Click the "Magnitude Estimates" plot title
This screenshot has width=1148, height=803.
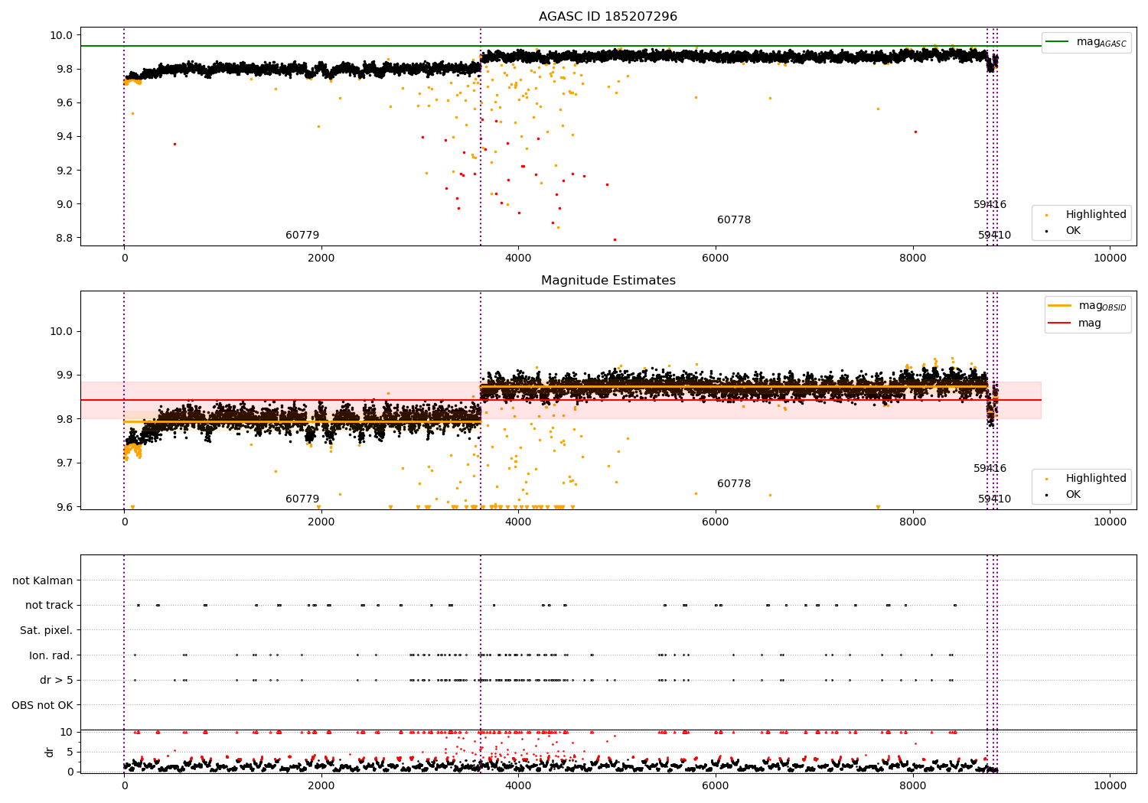(608, 281)
